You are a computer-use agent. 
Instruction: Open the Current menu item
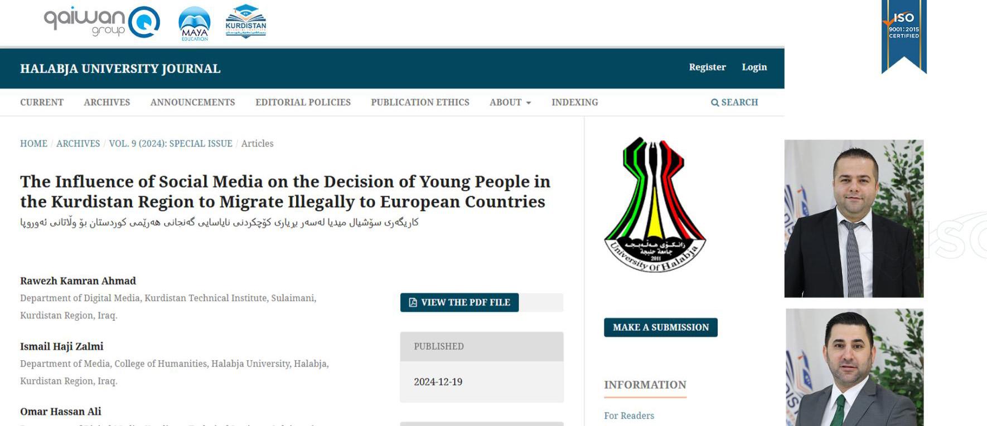[x=42, y=102]
